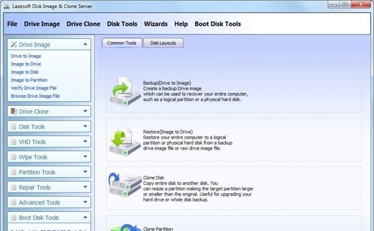Click the Drive Image panel tools icon
Screen dimensions: 374x231
pyautogui.click(x=14, y=44)
